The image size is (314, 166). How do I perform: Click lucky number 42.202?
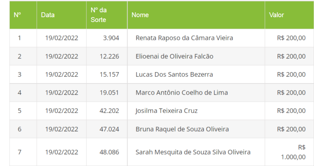pos(110,111)
